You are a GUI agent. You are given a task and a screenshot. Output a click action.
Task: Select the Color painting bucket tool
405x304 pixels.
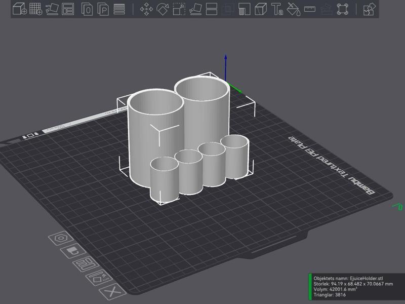point(294,9)
